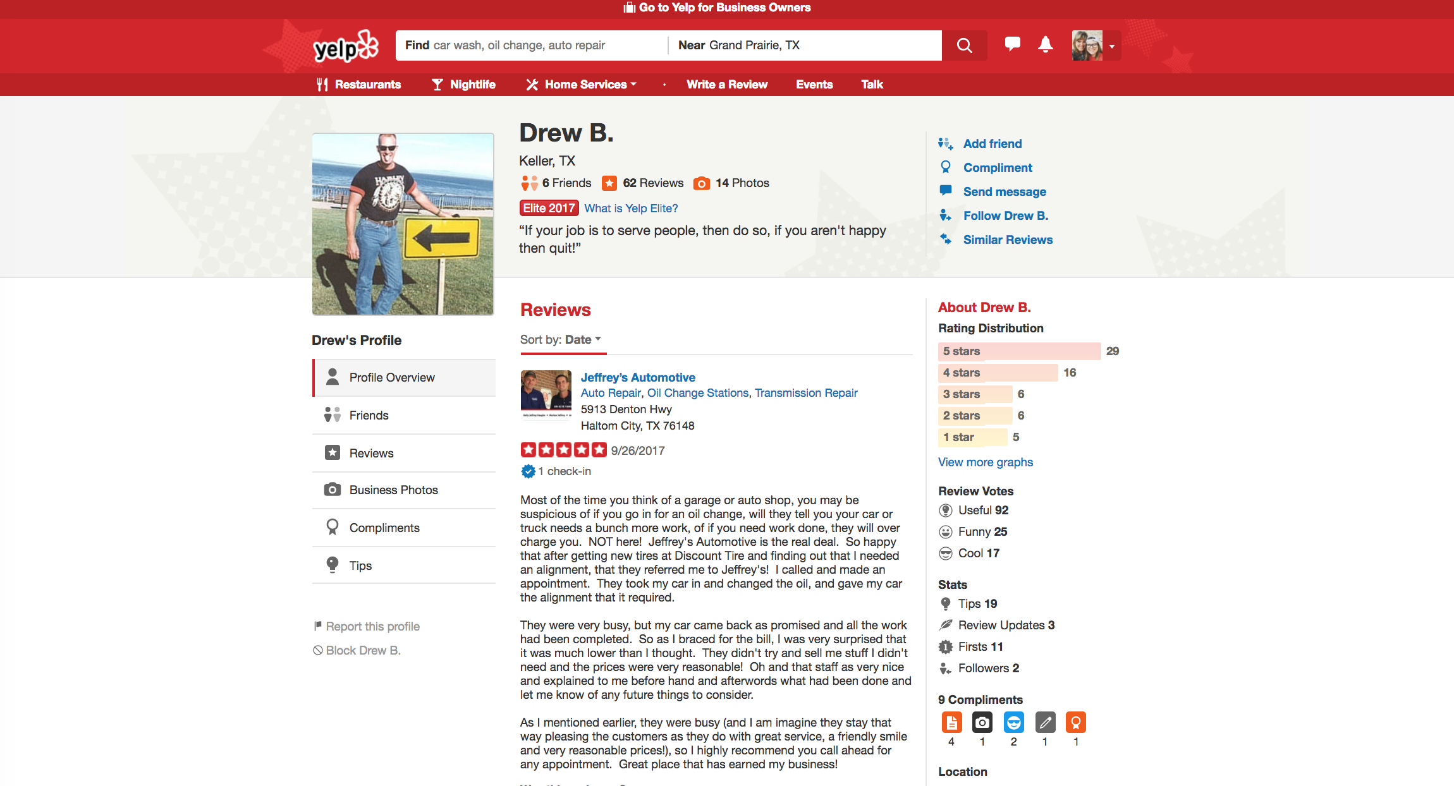The height and width of the screenshot is (786, 1454).
Task: Select Tips in profile sidebar
Action: click(x=404, y=565)
